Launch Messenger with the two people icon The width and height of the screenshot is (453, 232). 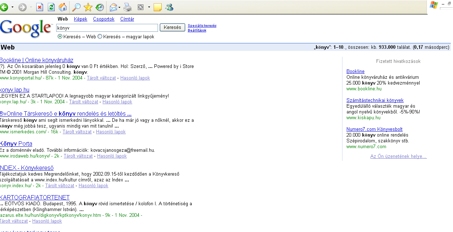click(x=169, y=7)
